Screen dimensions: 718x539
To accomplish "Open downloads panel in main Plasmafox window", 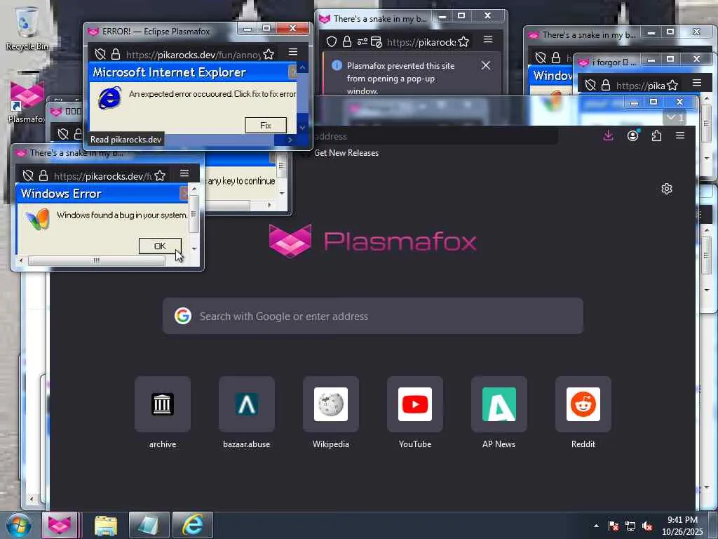I will [609, 135].
